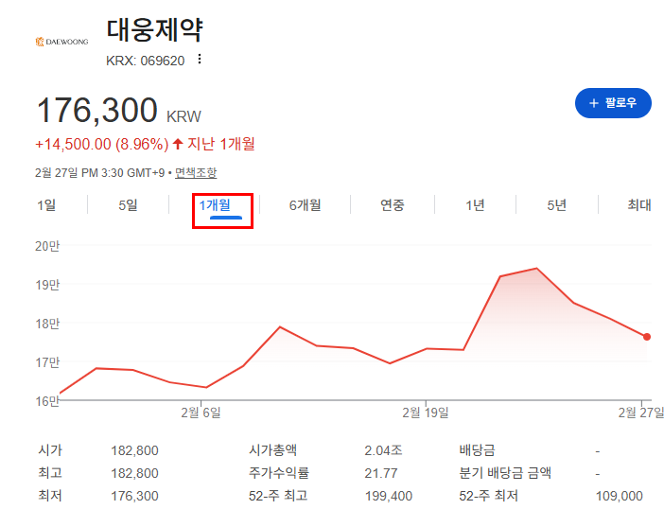The image size is (664, 527).
Task: Click the 최고 label in stats
Action: click(50, 473)
